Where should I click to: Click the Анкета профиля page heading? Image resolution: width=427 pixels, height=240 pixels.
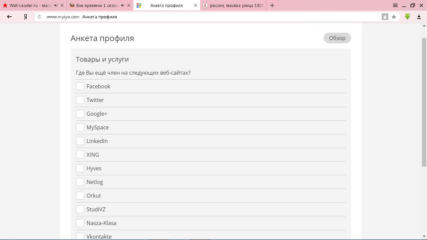[102, 38]
